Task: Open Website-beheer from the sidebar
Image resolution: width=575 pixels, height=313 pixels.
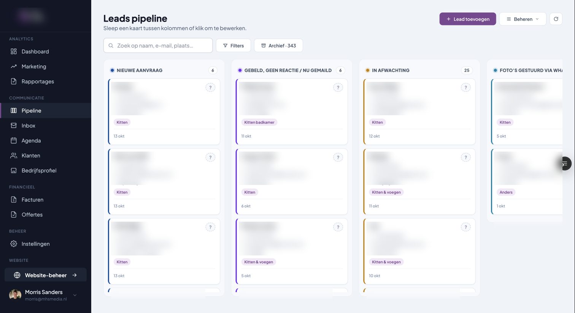Action: 46,275
